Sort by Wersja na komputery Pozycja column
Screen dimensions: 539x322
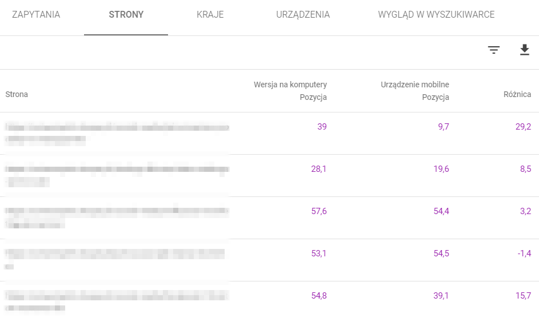point(290,91)
